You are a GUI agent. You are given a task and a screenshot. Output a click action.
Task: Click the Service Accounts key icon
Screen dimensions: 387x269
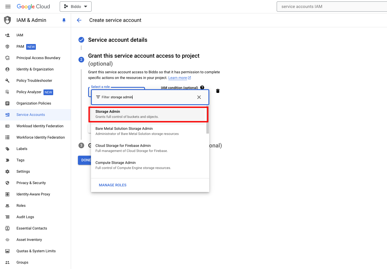click(7, 115)
